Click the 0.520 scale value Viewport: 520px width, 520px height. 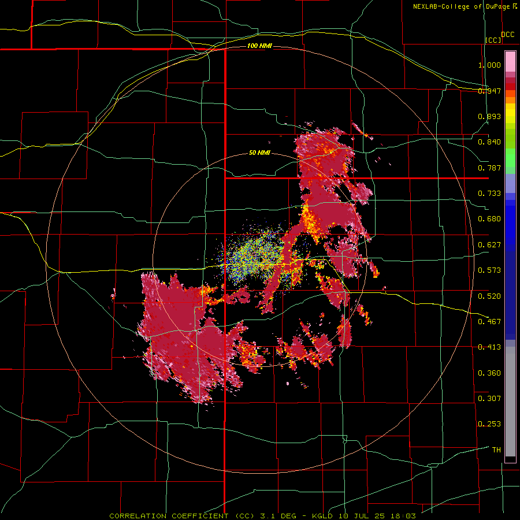(x=489, y=296)
